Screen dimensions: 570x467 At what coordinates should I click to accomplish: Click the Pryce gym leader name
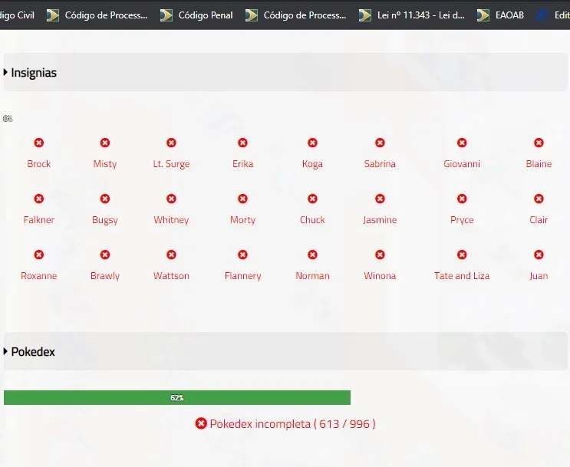(x=462, y=220)
